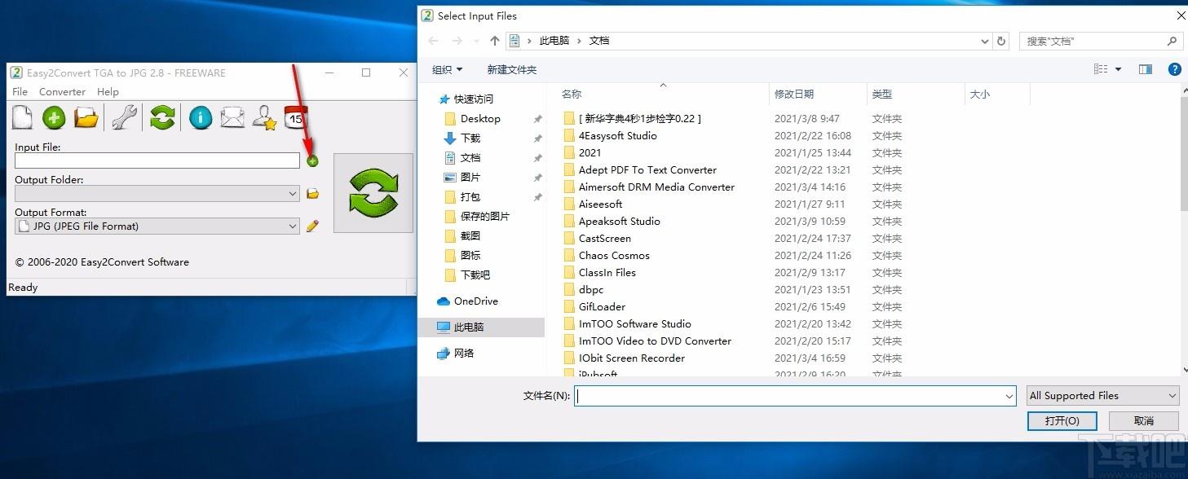1188x479 pixels.
Task: Click the envelope Contact toolbar icon
Action: click(232, 118)
